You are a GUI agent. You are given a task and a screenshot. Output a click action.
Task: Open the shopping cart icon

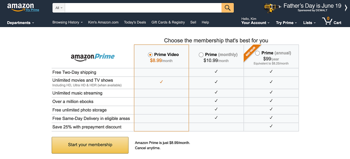click(x=327, y=21)
